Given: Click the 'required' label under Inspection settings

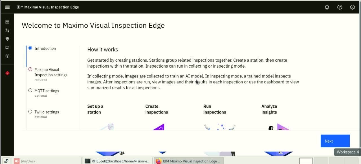Looking at the screenshot, I should (41, 80).
